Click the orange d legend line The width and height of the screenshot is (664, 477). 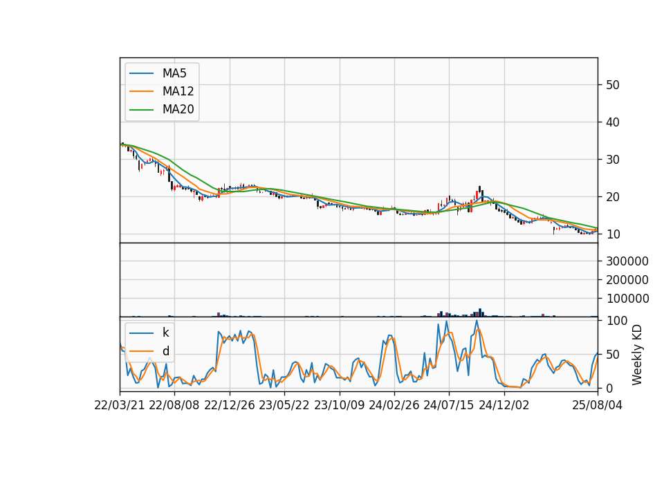tap(141, 351)
